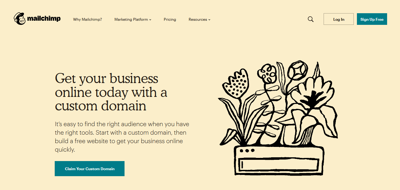Click the mailchimp wordmark text
Screen dimensions: 400x190
tap(44, 19)
